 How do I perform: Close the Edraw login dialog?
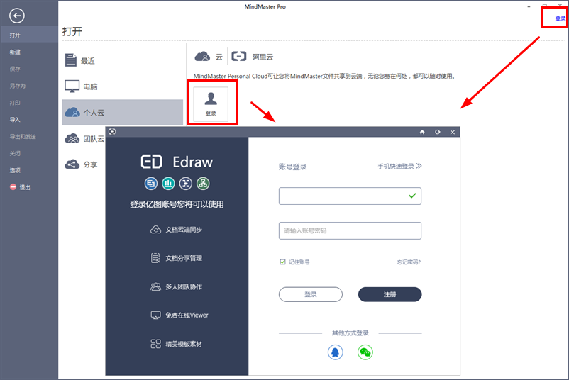coord(453,132)
